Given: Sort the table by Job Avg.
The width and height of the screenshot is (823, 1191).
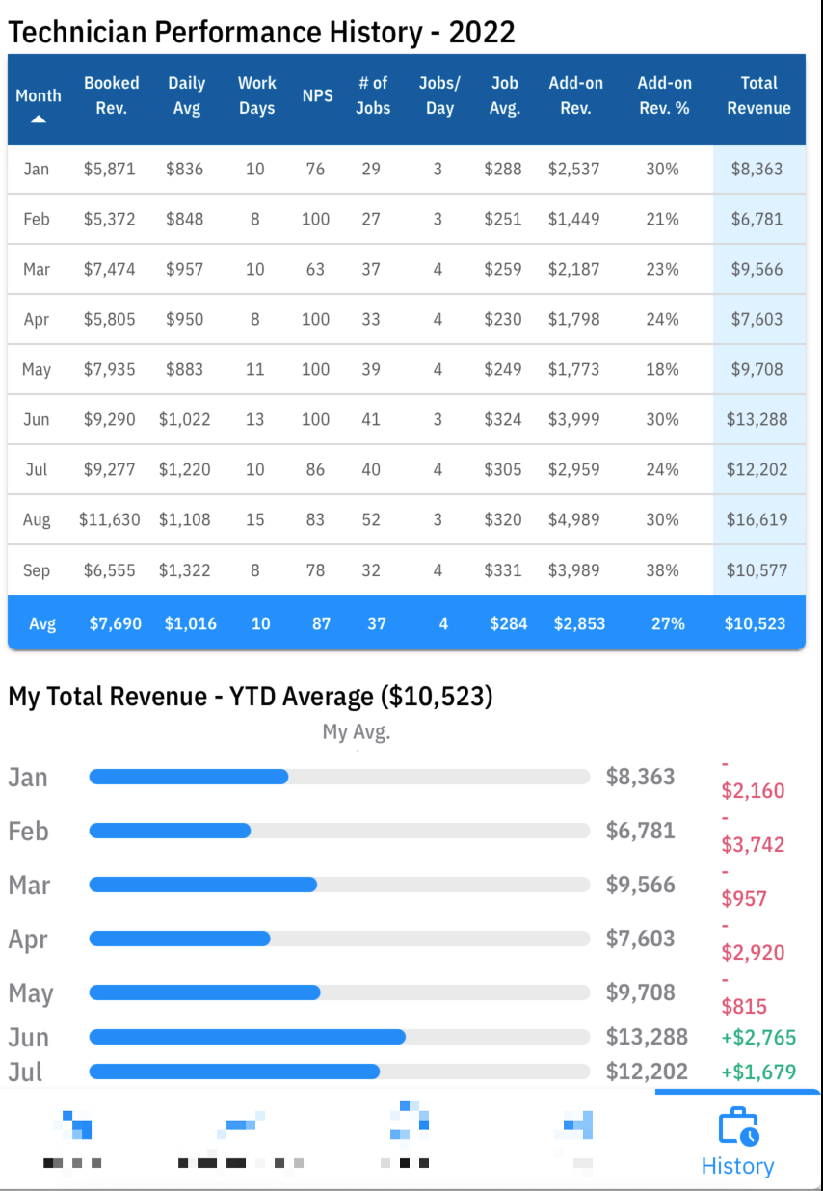Looking at the screenshot, I should click(x=505, y=95).
